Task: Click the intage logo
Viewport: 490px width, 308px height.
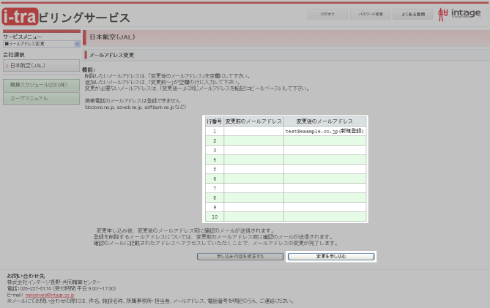Action: coord(459,14)
